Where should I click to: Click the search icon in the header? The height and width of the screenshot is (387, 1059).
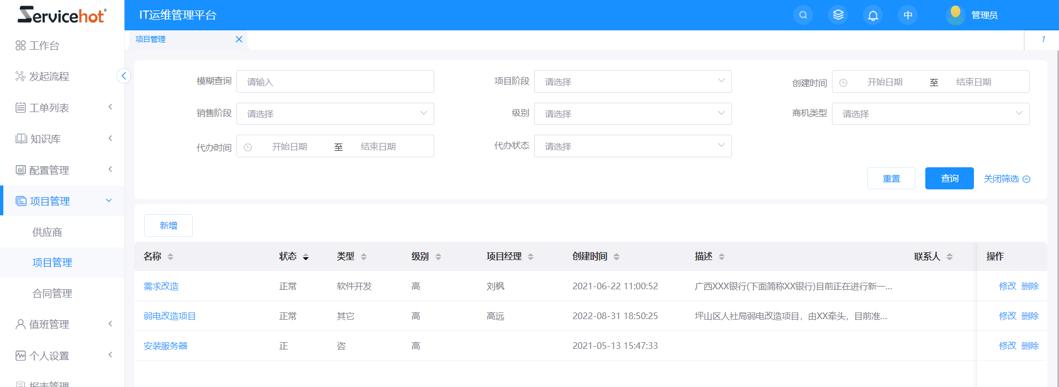point(803,15)
